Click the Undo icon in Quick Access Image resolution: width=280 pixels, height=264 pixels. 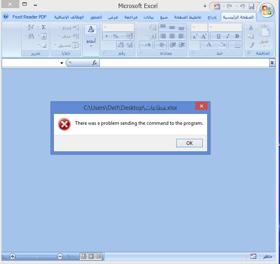[242, 6]
